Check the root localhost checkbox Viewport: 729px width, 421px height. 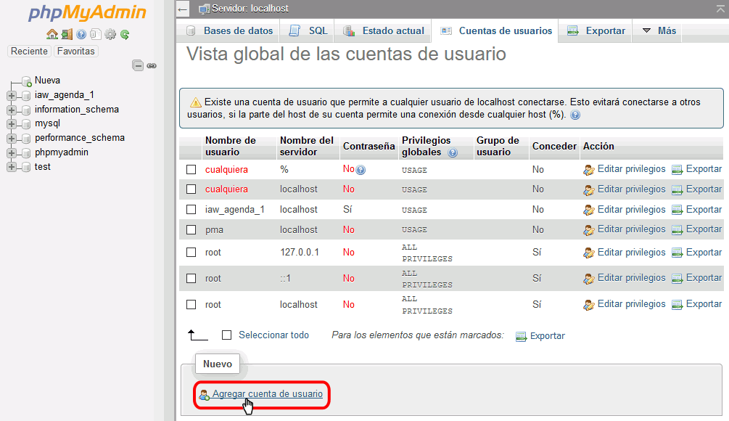tap(191, 304)
